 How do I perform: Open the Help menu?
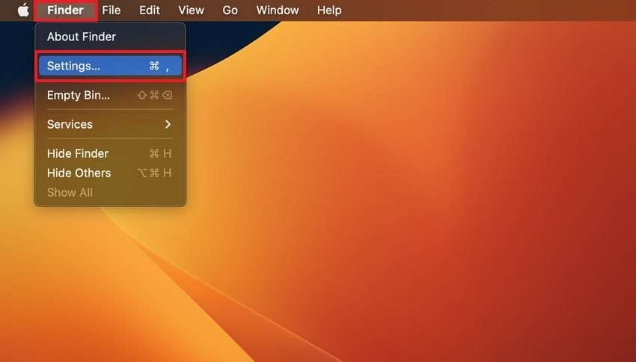pos(329,10)
